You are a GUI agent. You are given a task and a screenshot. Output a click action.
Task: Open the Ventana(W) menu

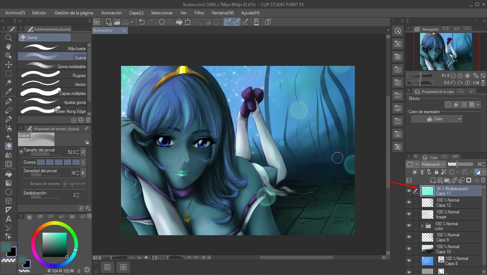[222, 13]
